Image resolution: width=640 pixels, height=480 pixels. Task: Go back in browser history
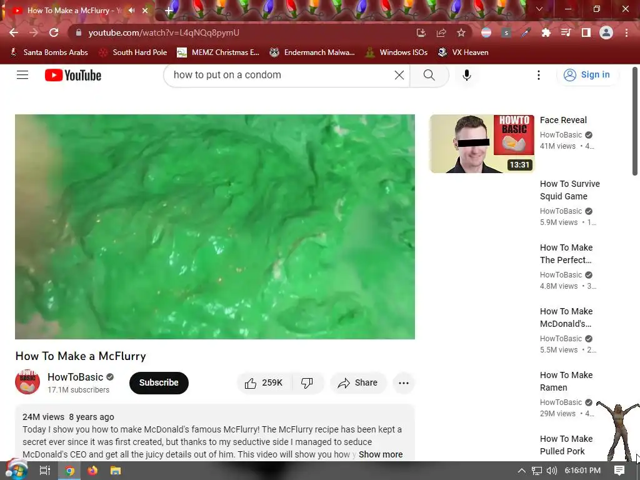click(x=14, y=32)
